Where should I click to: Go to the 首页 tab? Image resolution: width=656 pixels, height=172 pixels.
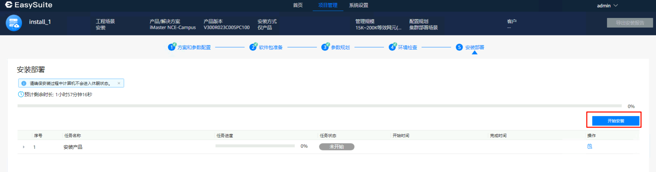(298, 5)
